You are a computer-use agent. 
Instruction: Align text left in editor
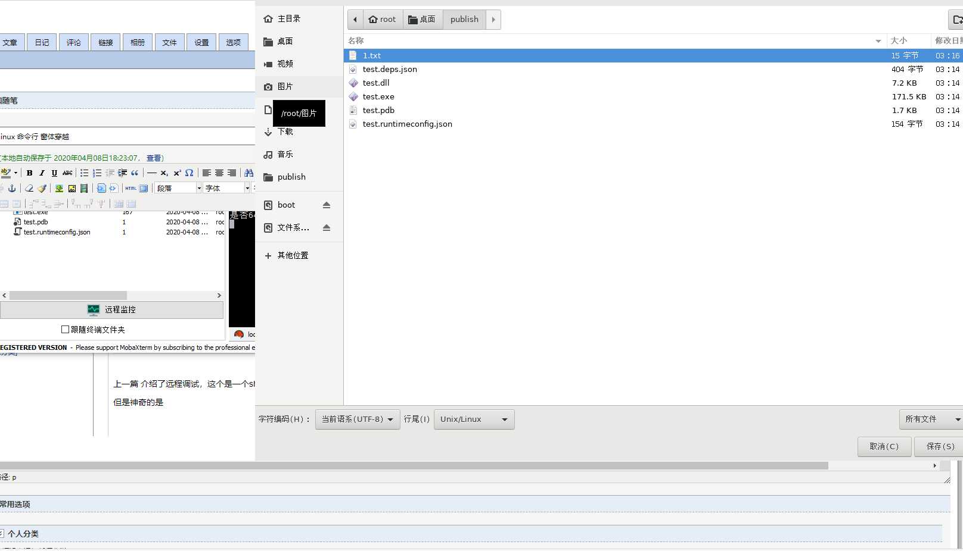206,173
